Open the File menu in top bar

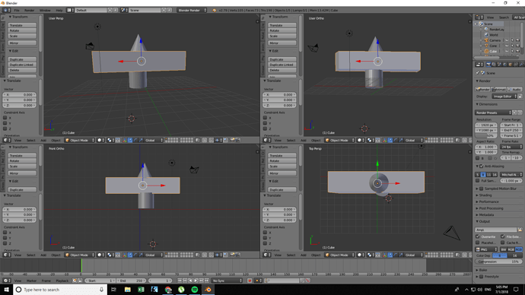[17, 11]
